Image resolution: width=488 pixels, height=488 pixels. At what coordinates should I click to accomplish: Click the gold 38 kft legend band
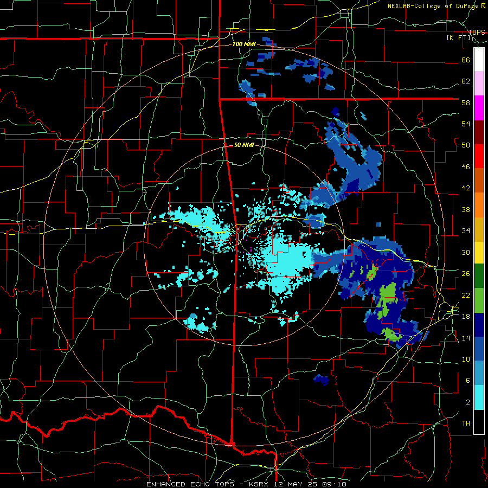pyautogui.click(x=479, y=229)
